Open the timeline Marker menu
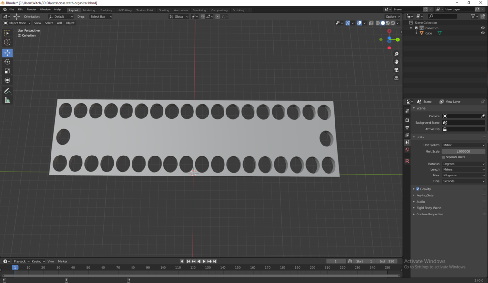This screenshot has height=283, width=488. coord(62,261)
